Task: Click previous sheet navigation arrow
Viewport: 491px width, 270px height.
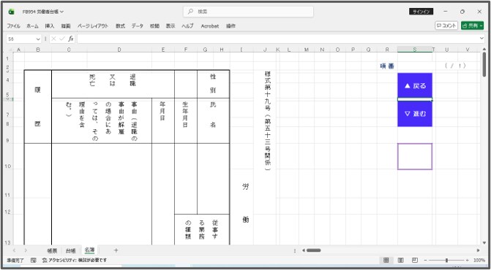Action: click(x=15, y=250)
